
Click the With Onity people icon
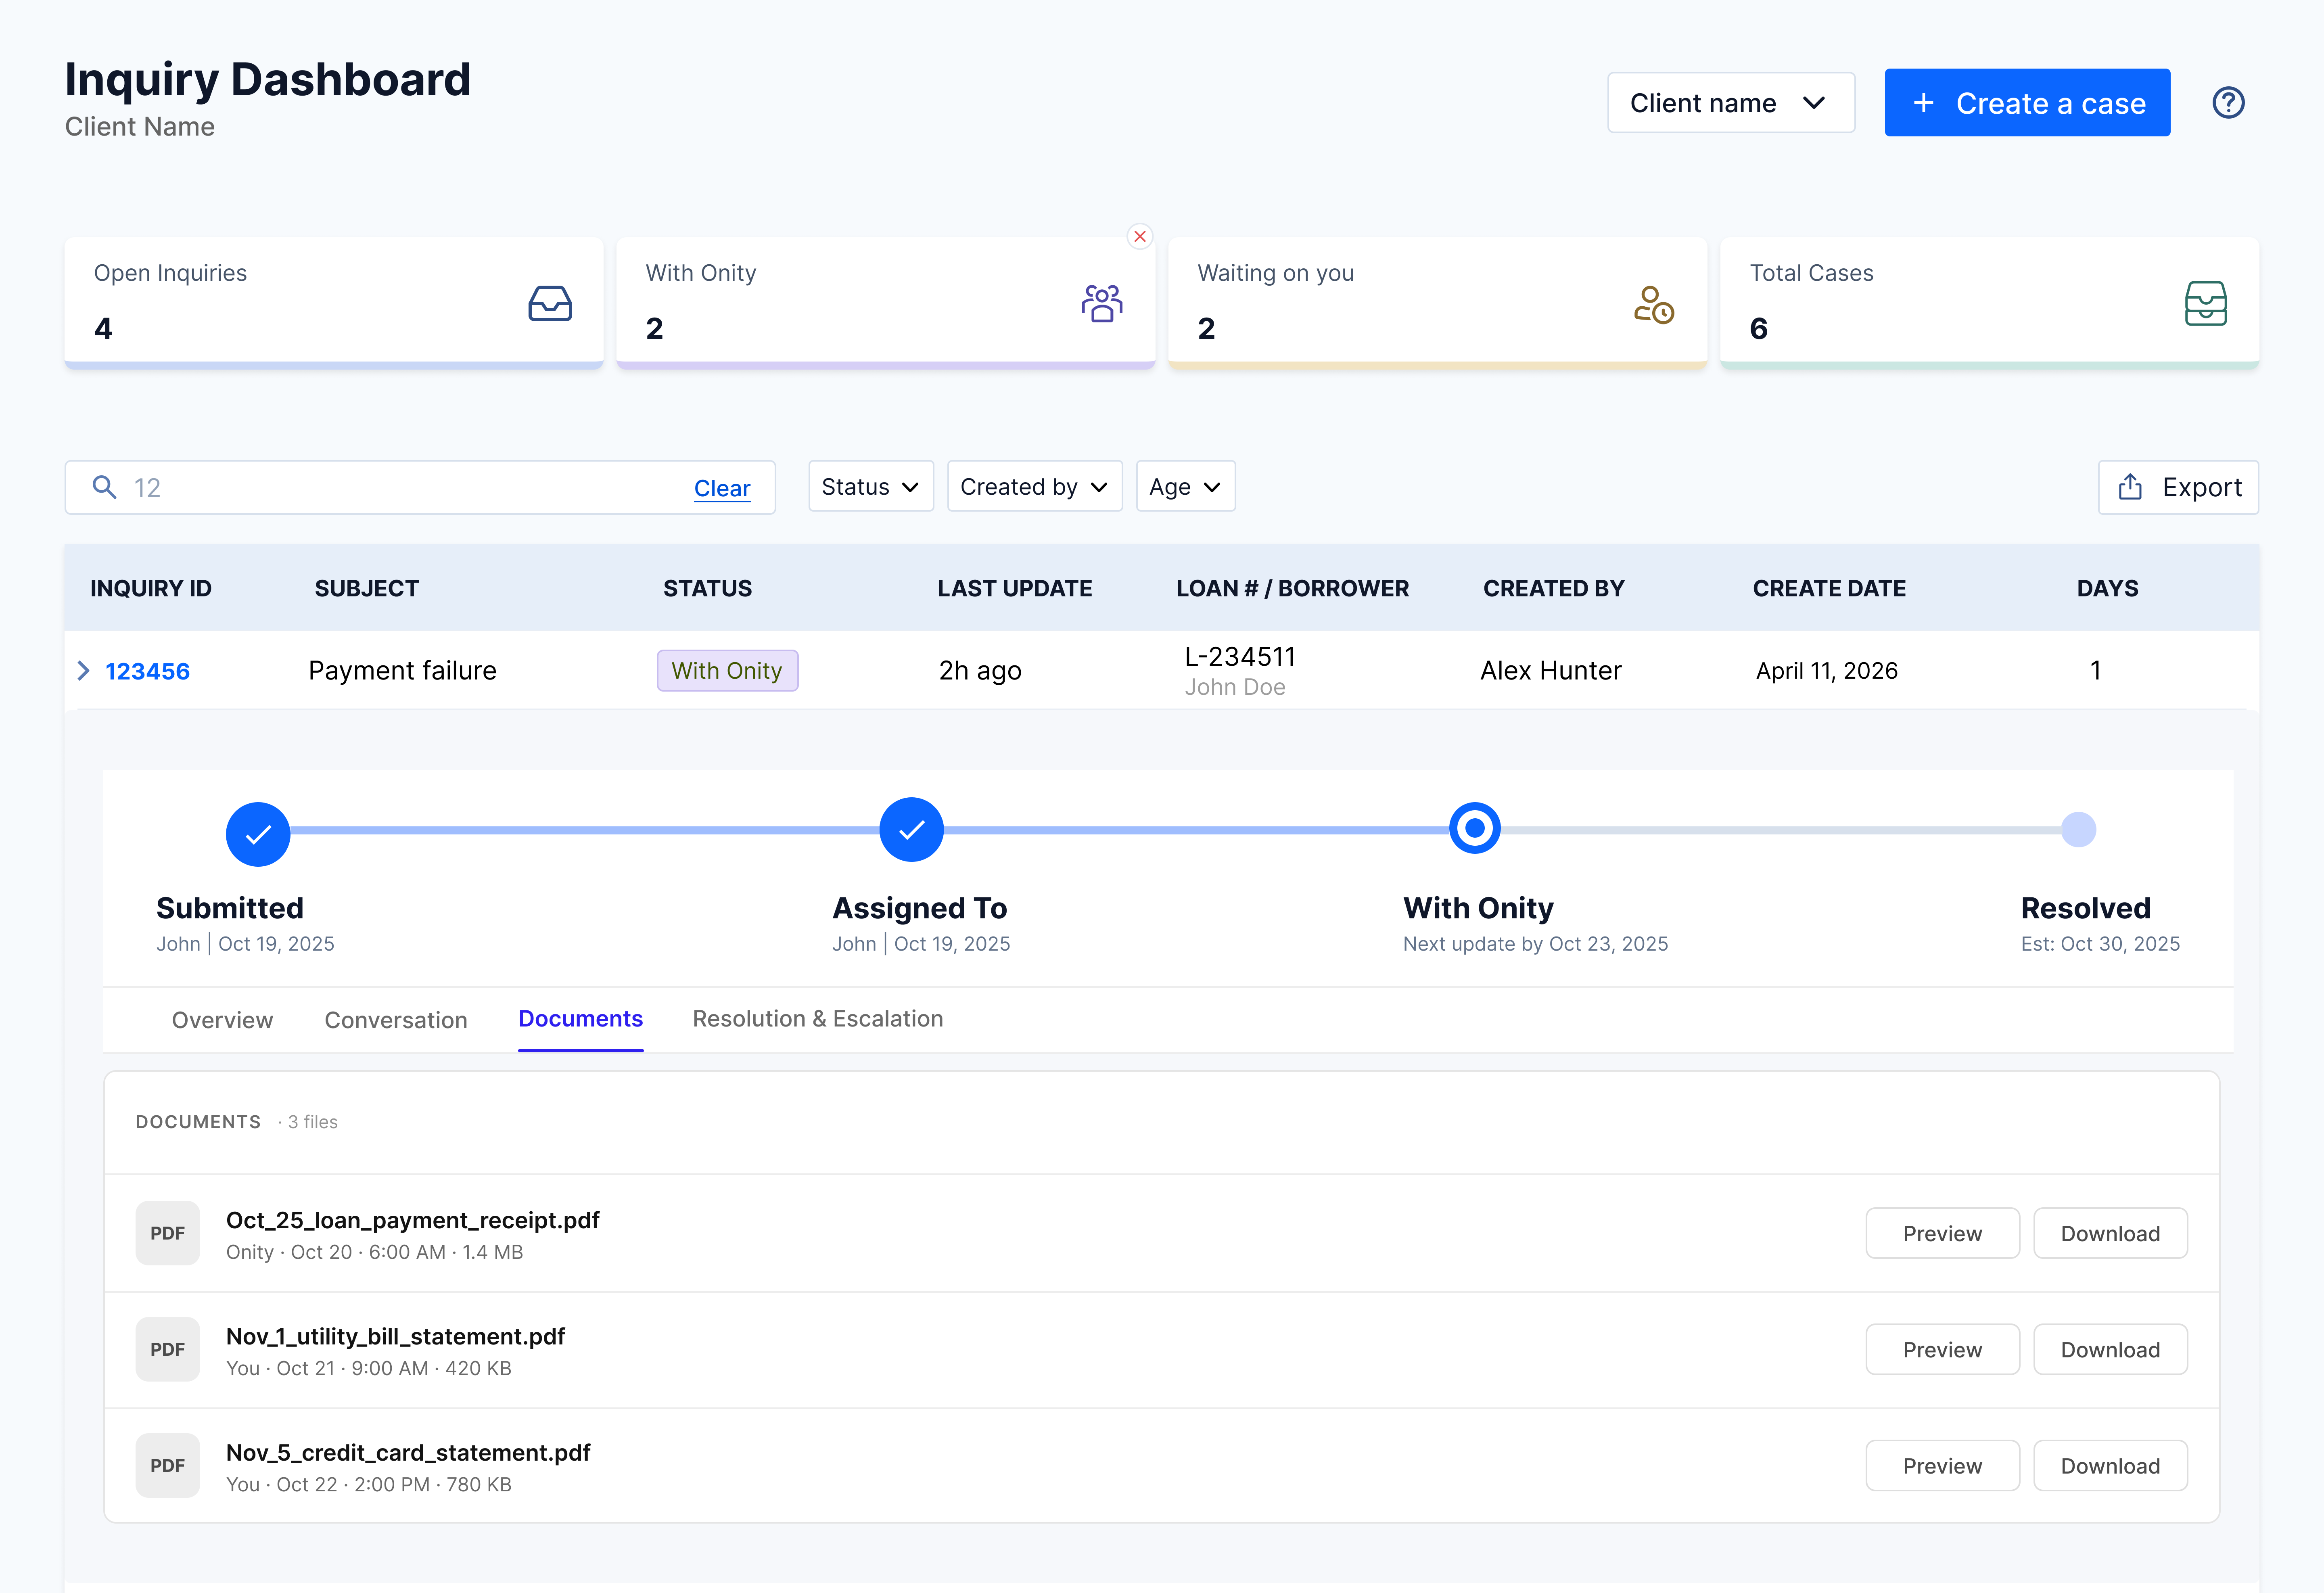(1102, 303)
